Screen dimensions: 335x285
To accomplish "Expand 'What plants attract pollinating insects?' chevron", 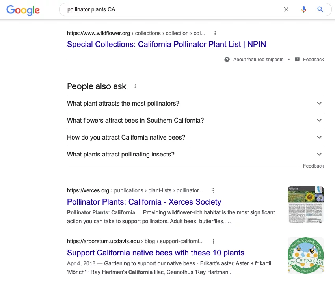I will pyautogui.click(x=319, y=154).
